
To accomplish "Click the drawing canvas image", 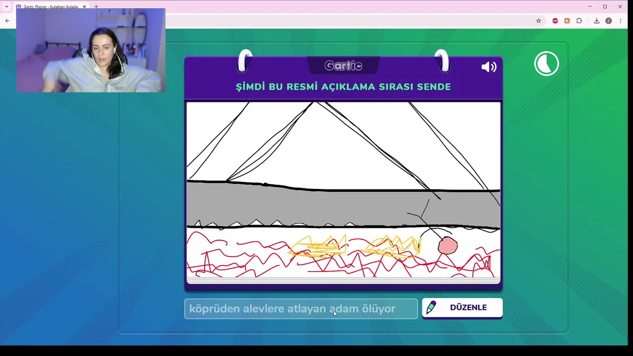I will pyautogui.click(x=343, y=190).
